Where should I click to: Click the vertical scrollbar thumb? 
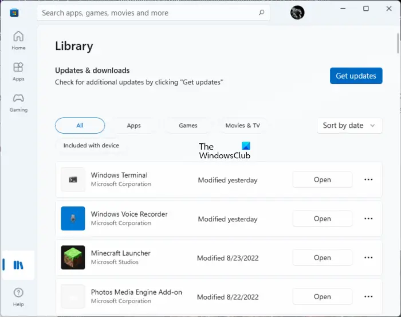pos(398,43)
